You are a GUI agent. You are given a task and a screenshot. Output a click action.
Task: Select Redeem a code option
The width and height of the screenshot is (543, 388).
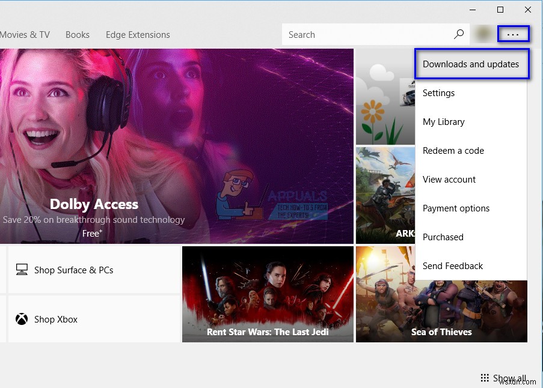pyautogui.click(x=471, y=151)
